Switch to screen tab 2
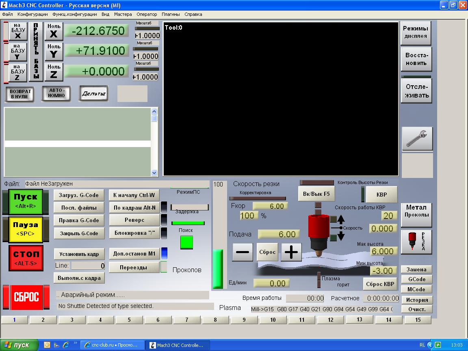The image size is (468, 351). coord(43,320)
